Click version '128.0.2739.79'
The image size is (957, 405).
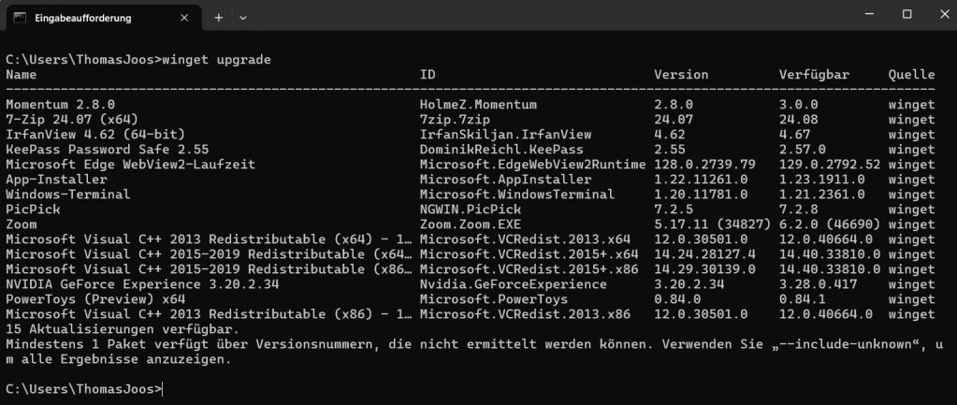[705, 164]
